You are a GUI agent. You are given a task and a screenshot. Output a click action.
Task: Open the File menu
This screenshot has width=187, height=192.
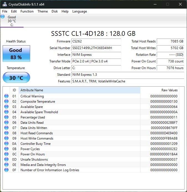click(x=5, y=11)
